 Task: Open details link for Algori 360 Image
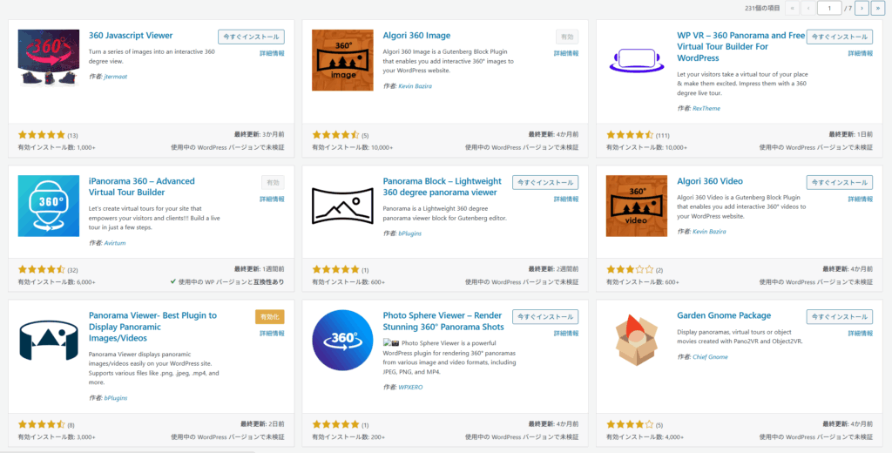(566, 53)
